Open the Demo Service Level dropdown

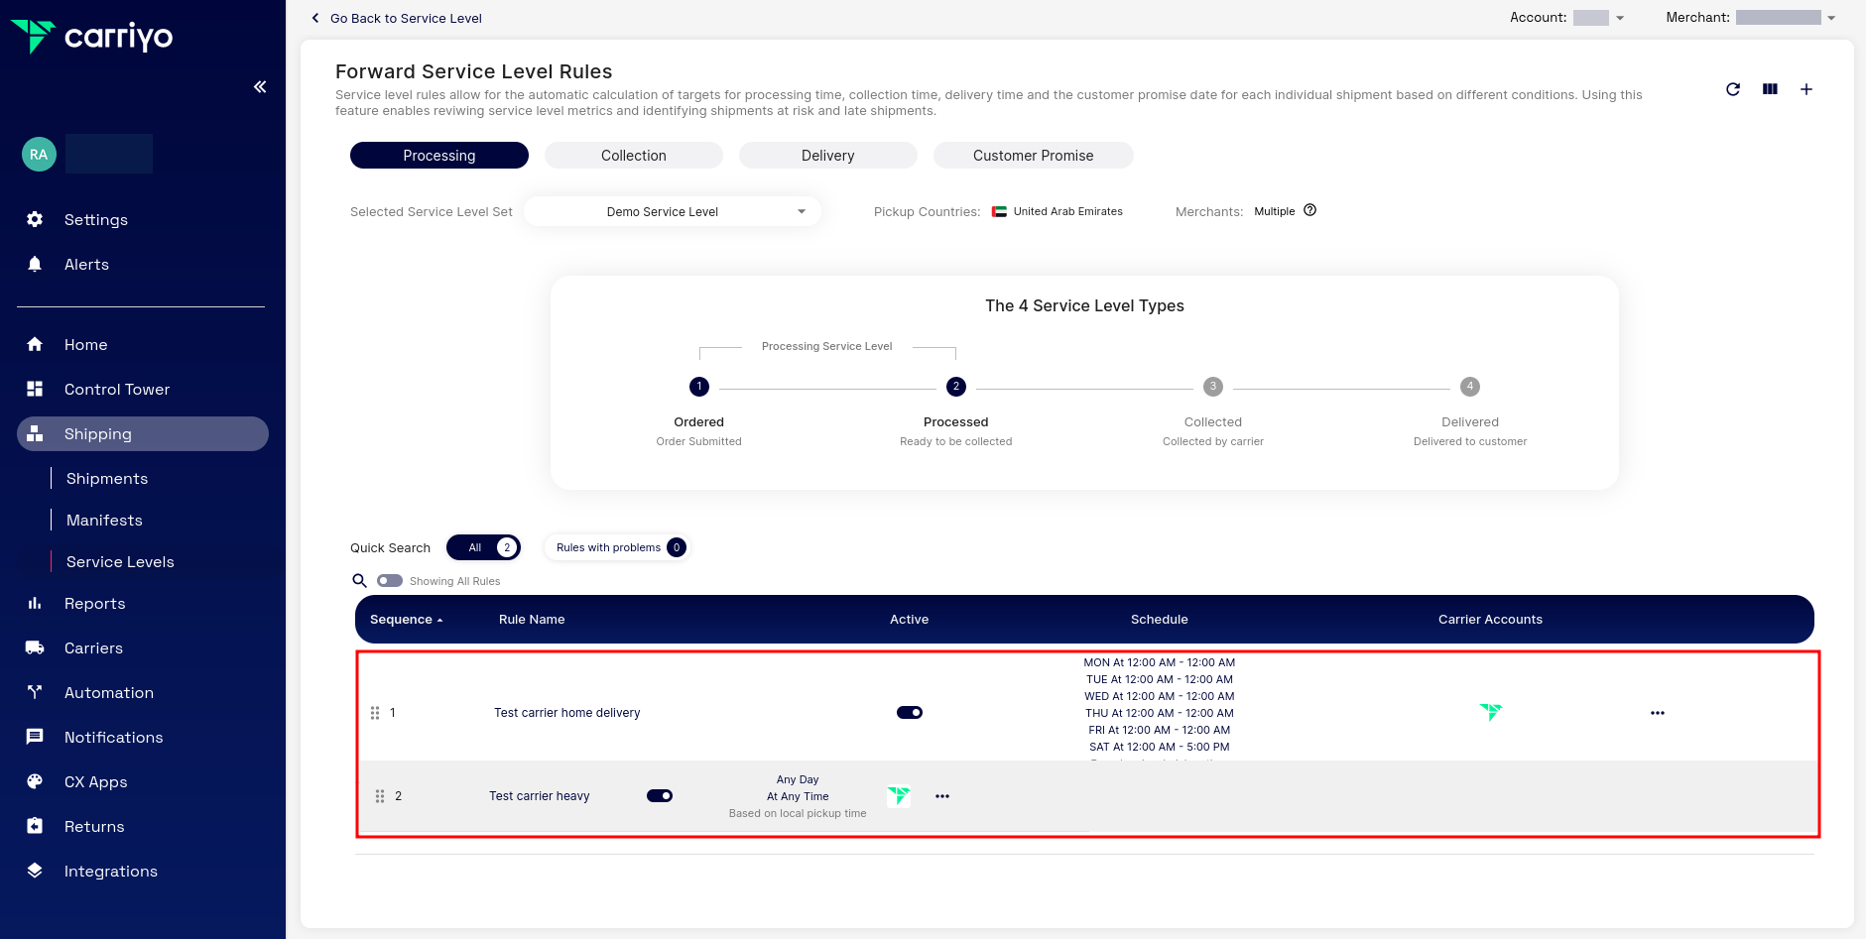point(673,212)
